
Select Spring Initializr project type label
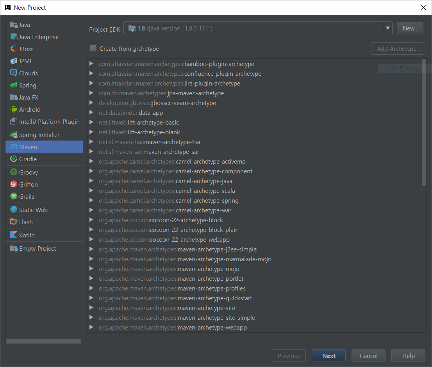(x=39, y=135)
